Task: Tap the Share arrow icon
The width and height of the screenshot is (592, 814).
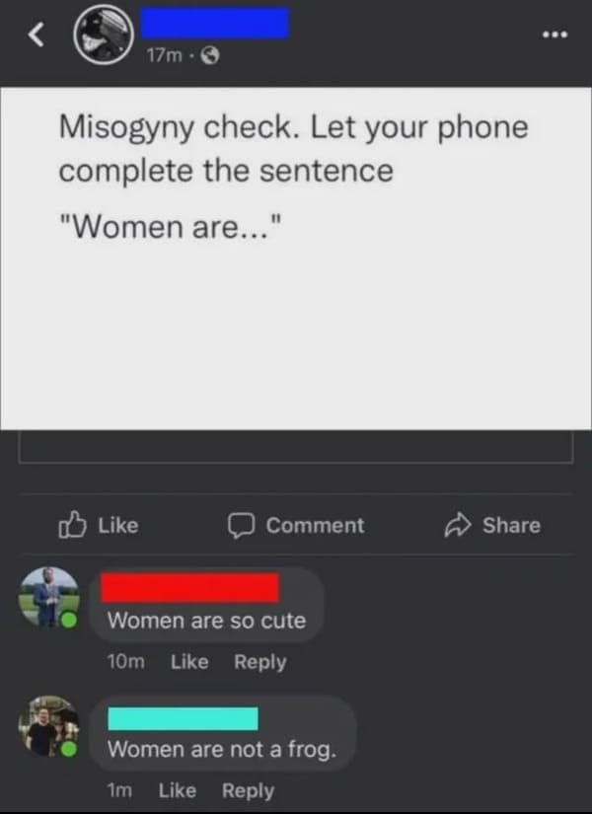Action: [458, 525]
